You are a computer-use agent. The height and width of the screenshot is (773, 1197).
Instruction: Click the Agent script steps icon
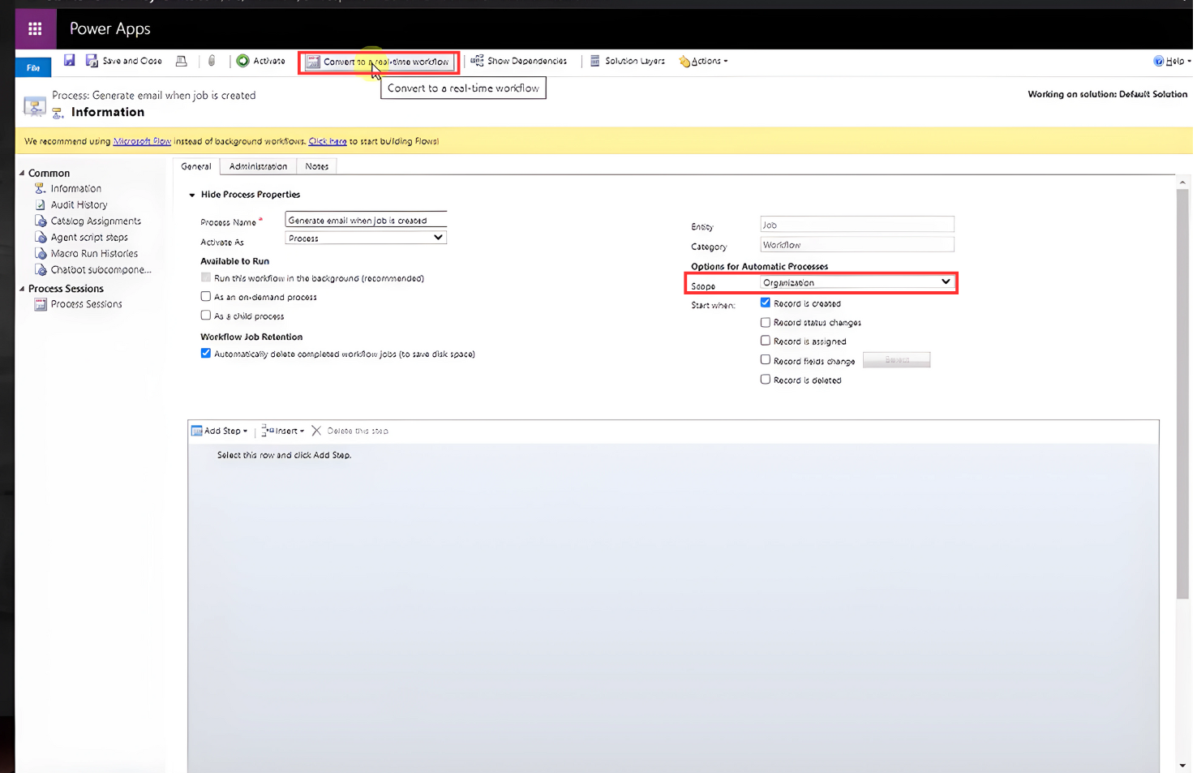point(41,237)
